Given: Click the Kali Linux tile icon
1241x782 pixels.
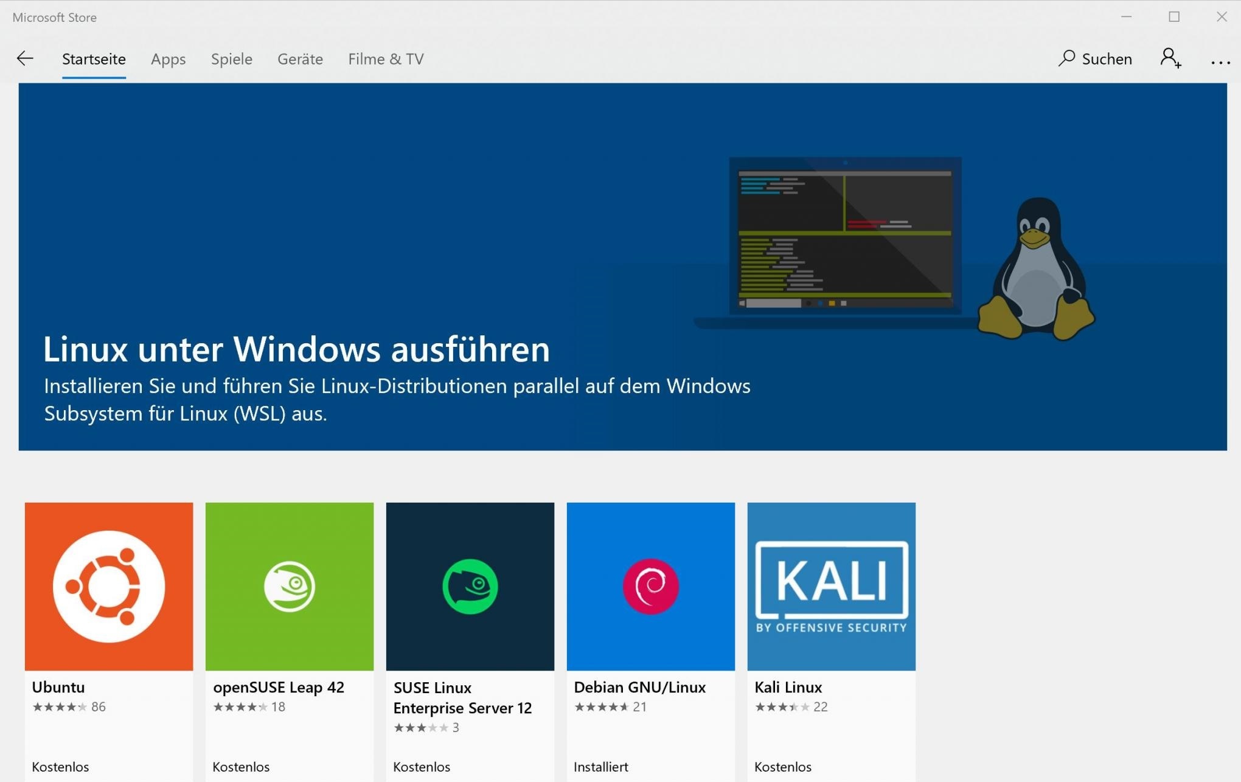Looking at the screenshot, I should point(832,586).
